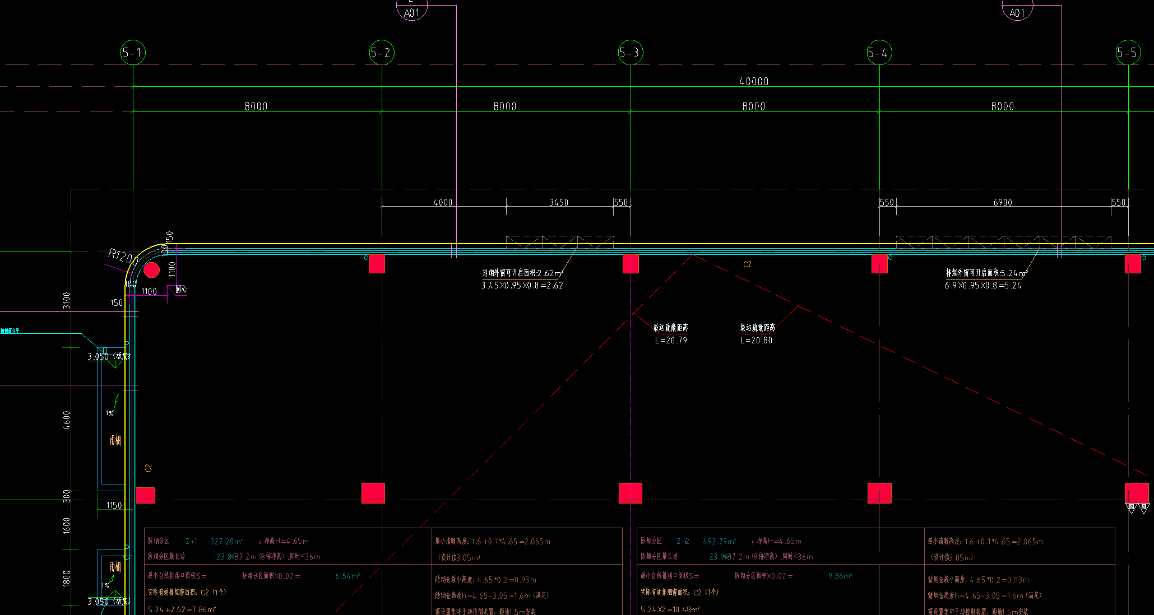Click the 5-1 grid axis bubble
Screen dimensions: 1154x615
click(133, 53)
